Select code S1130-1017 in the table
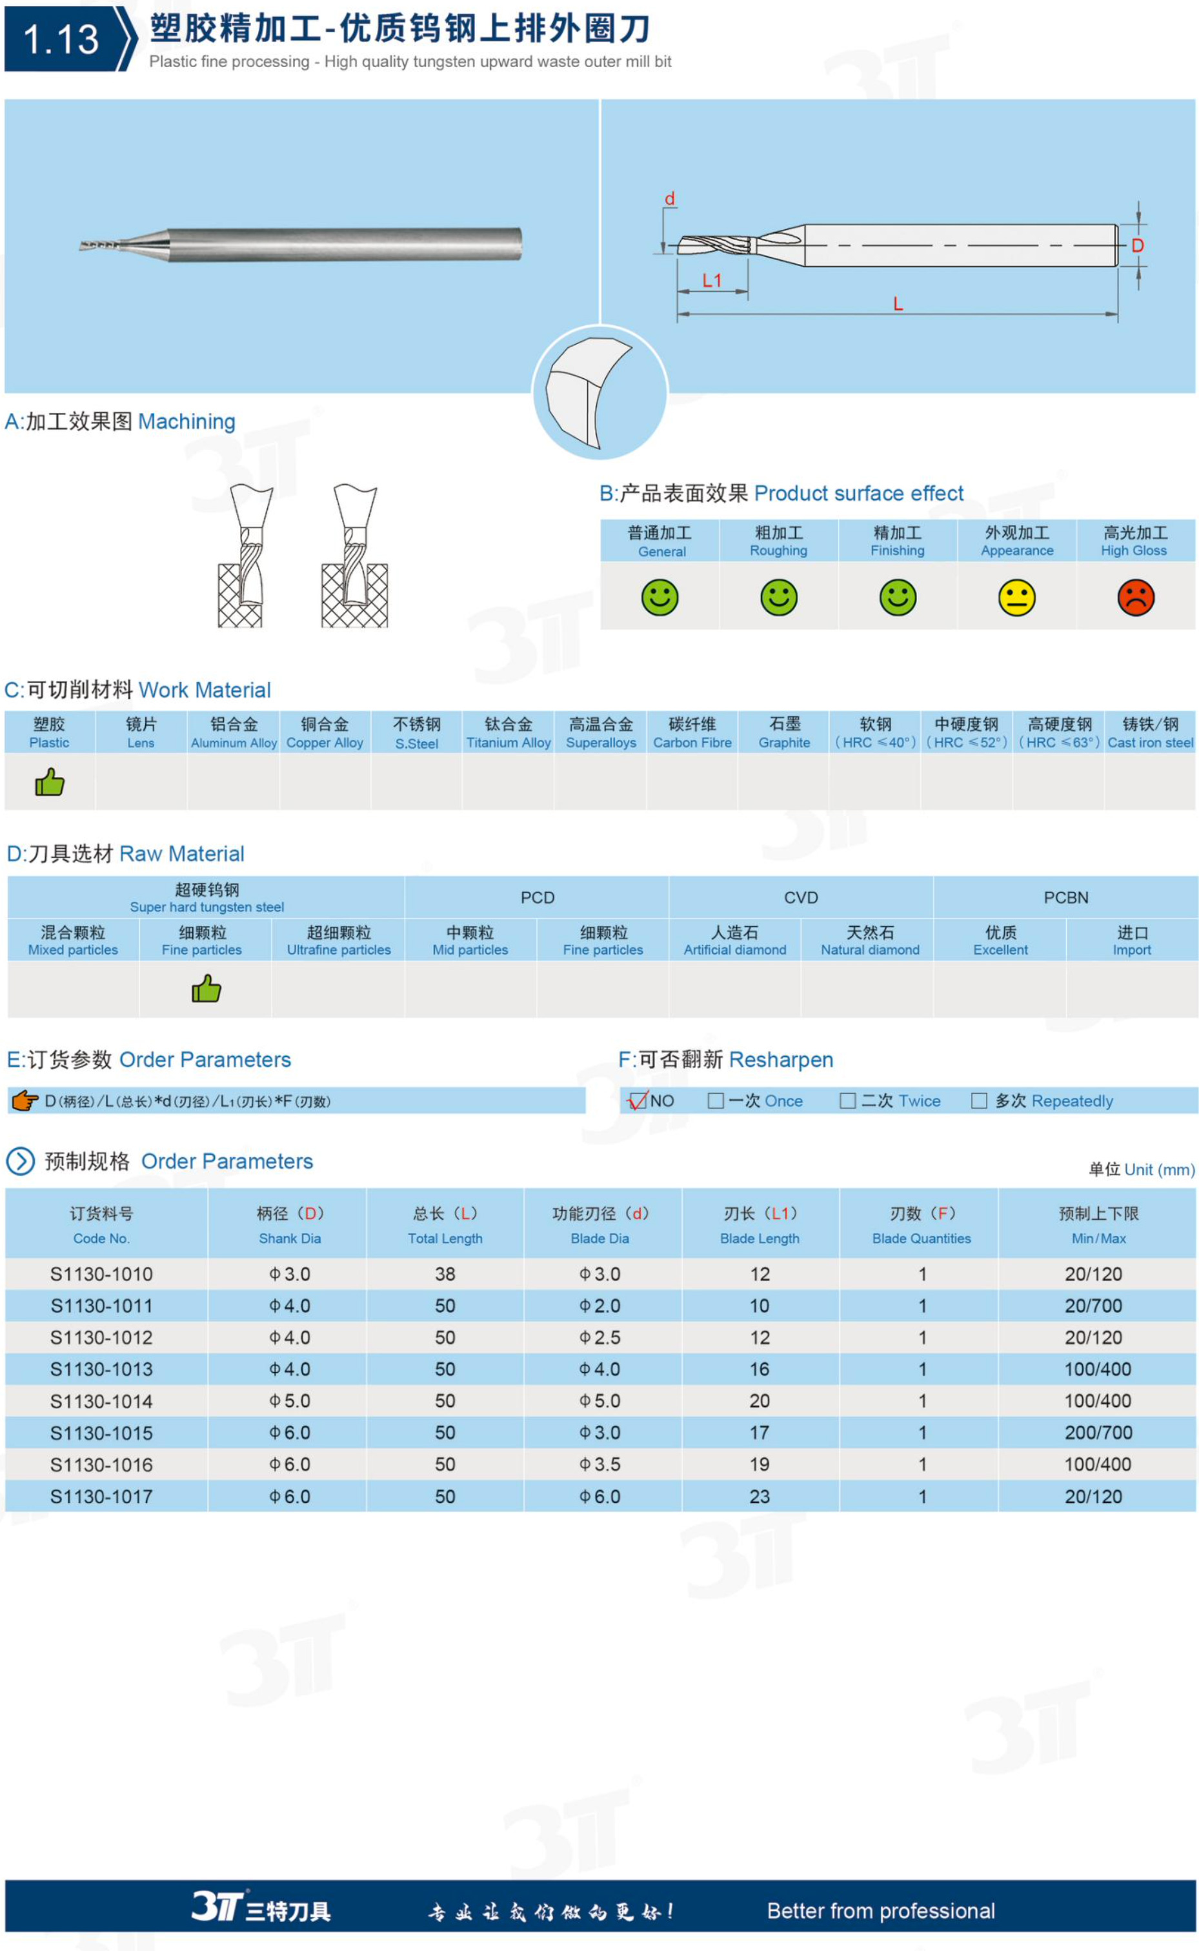This screenshot has height=1951, width=1199. coord(101,1497)
